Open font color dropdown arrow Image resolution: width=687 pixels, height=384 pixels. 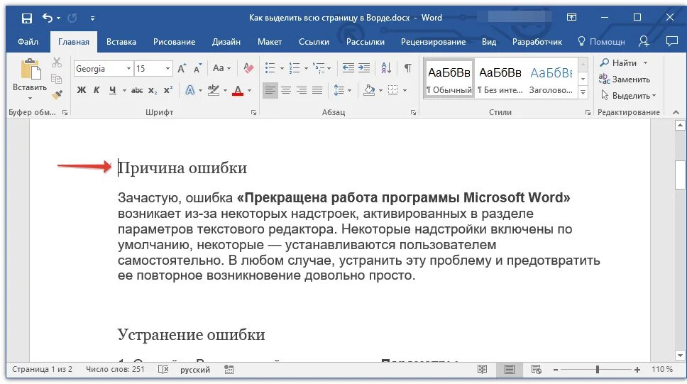point(249,91)
